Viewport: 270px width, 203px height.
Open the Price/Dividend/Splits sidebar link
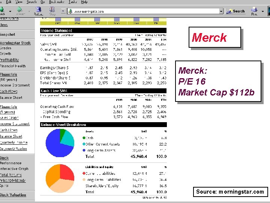click(x=13, y=183)
